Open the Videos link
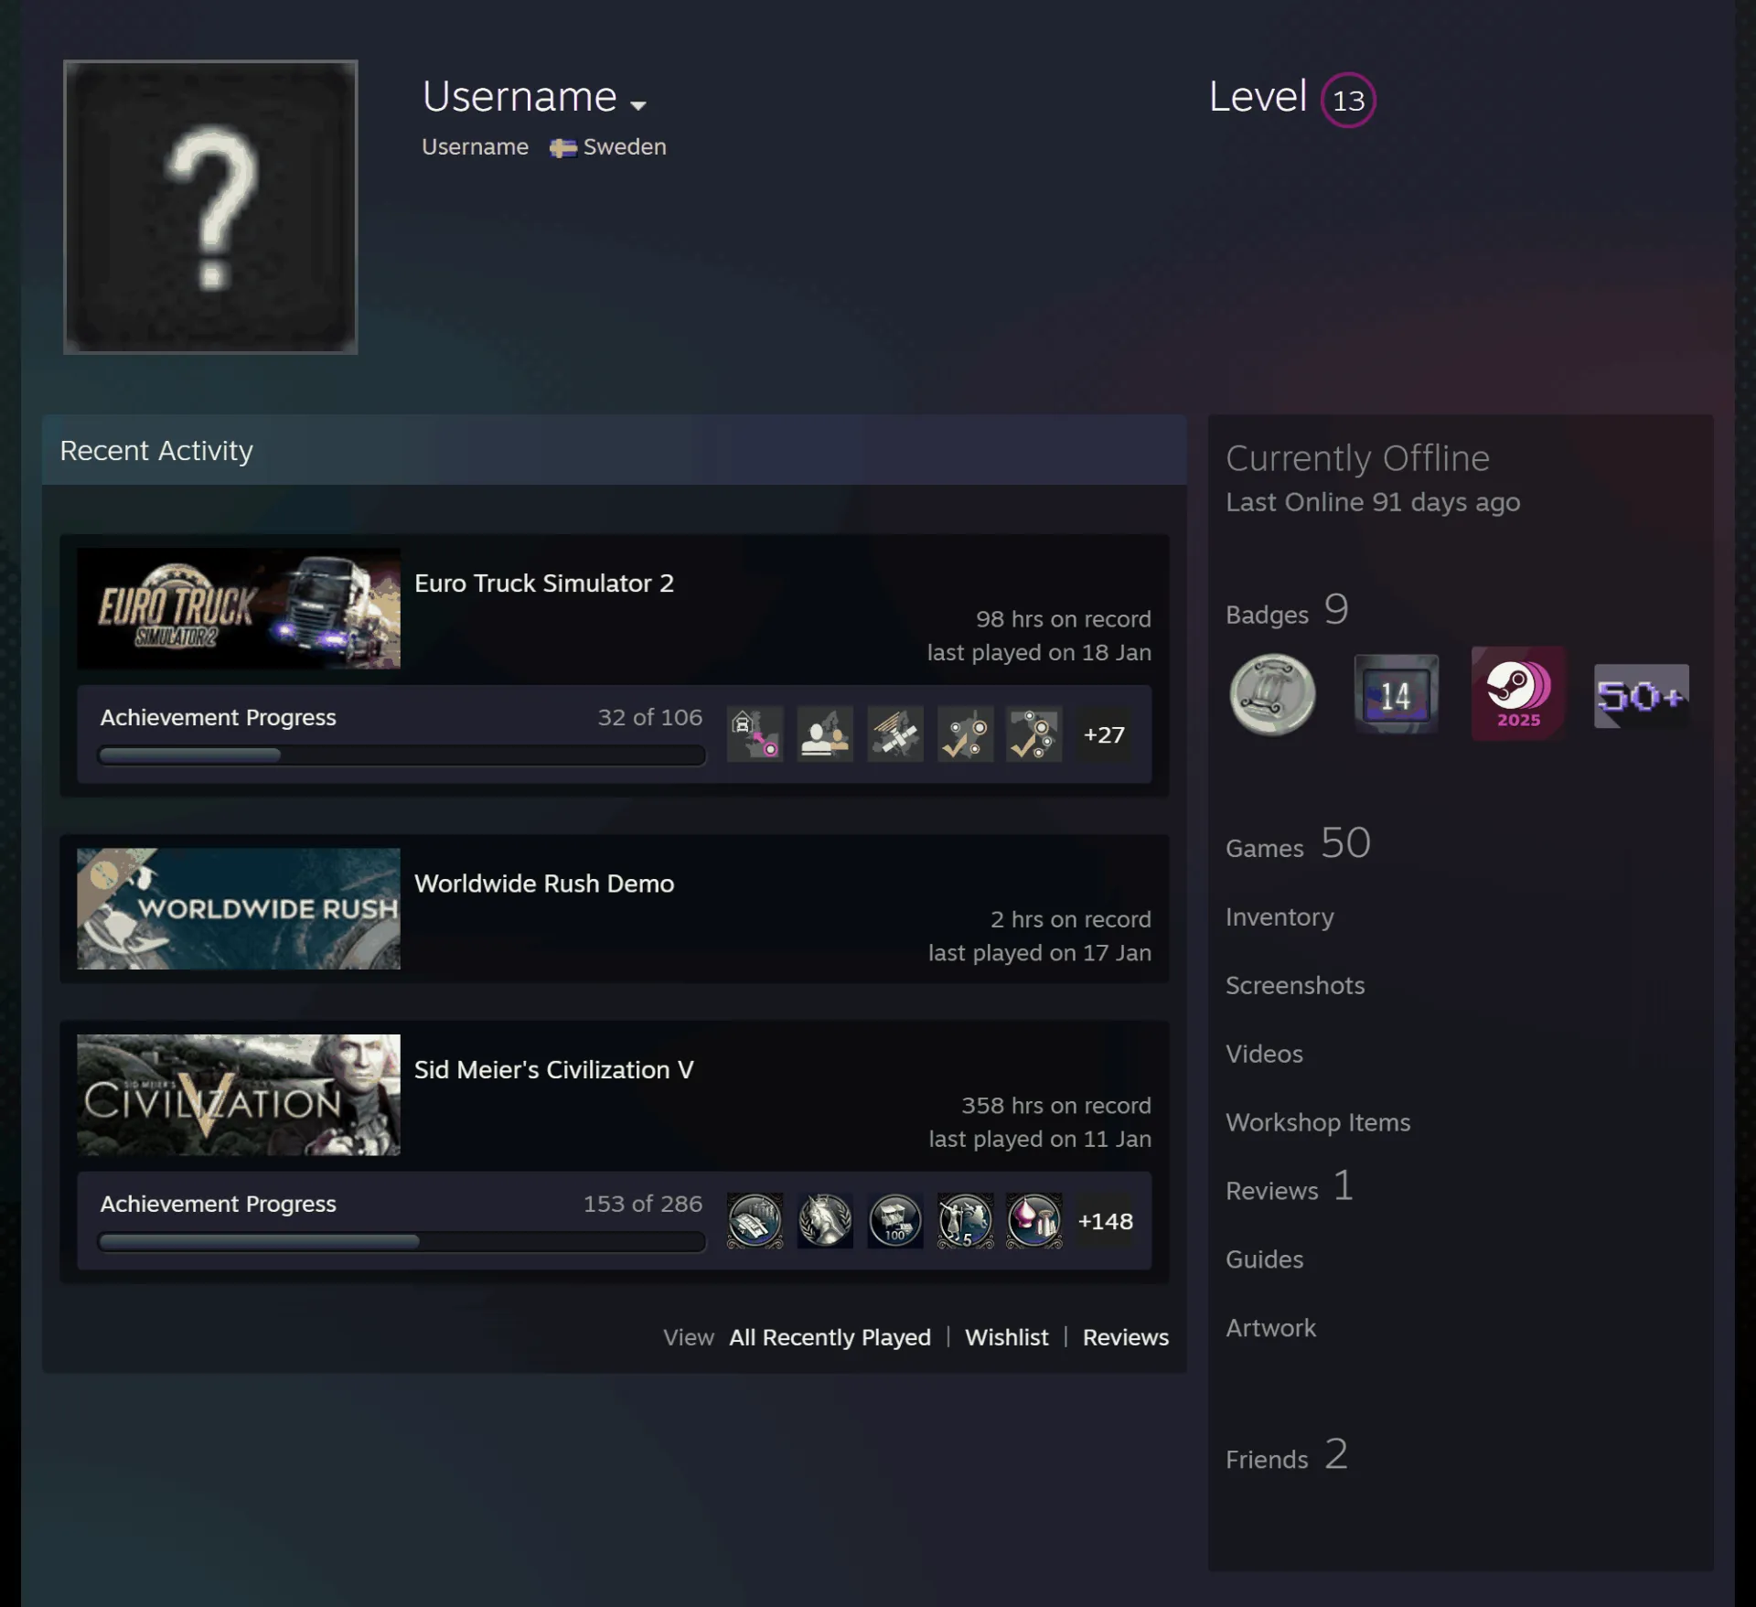 point(1264,1055)
